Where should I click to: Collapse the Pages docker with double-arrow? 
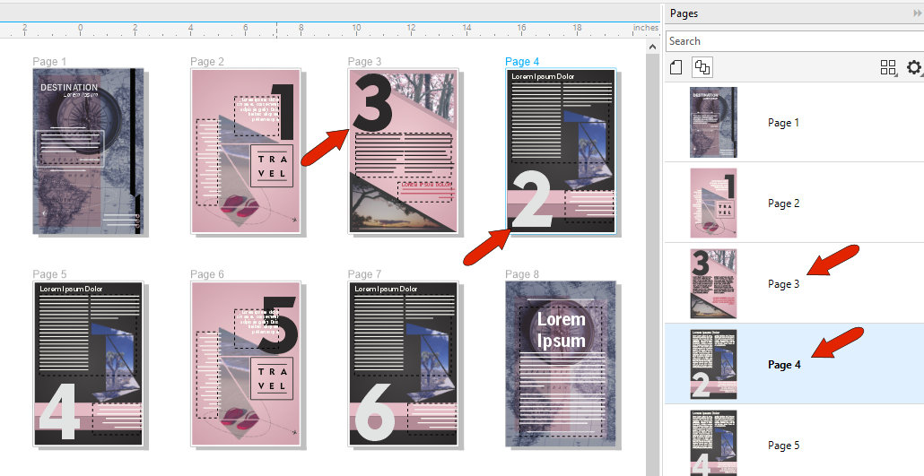click(918, 13)
